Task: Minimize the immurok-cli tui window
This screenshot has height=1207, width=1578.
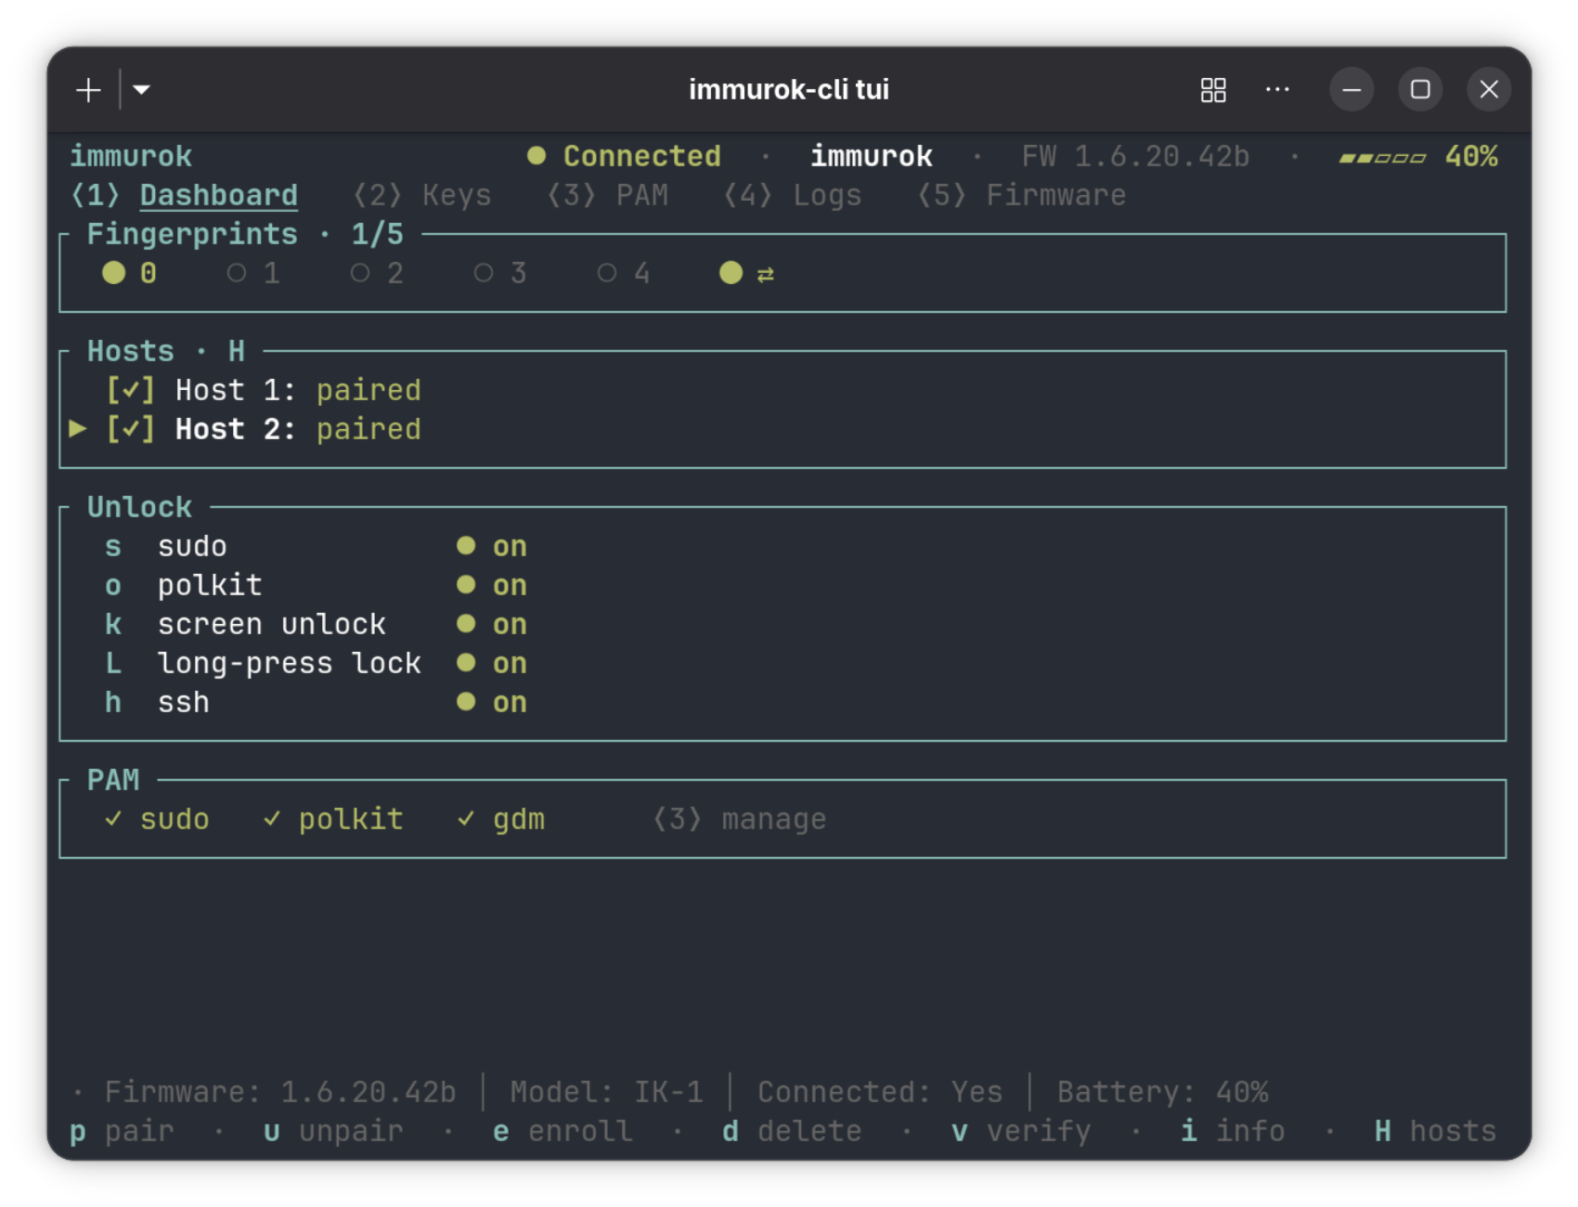Action: point(1352,90)
